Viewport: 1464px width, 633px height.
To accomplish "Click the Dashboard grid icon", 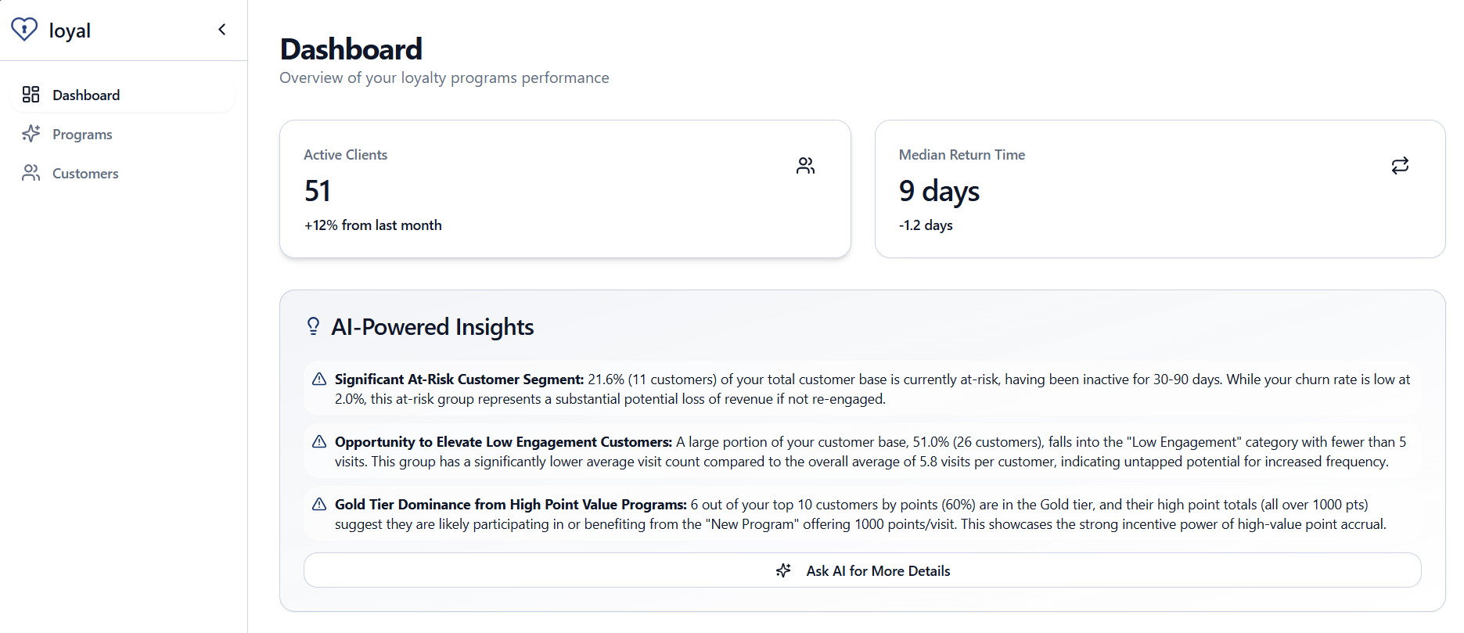I will (31, 95).
